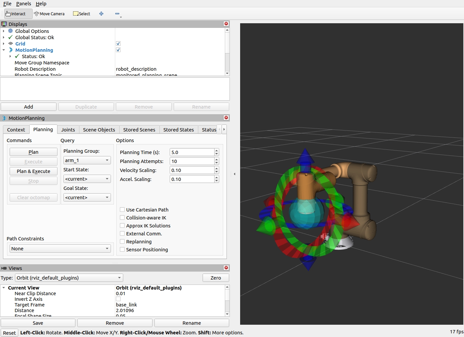The width and height of the screenshot is (464, 337).
Task: Close the MotionPlanning panel
Action: click(x=226, y=118)
